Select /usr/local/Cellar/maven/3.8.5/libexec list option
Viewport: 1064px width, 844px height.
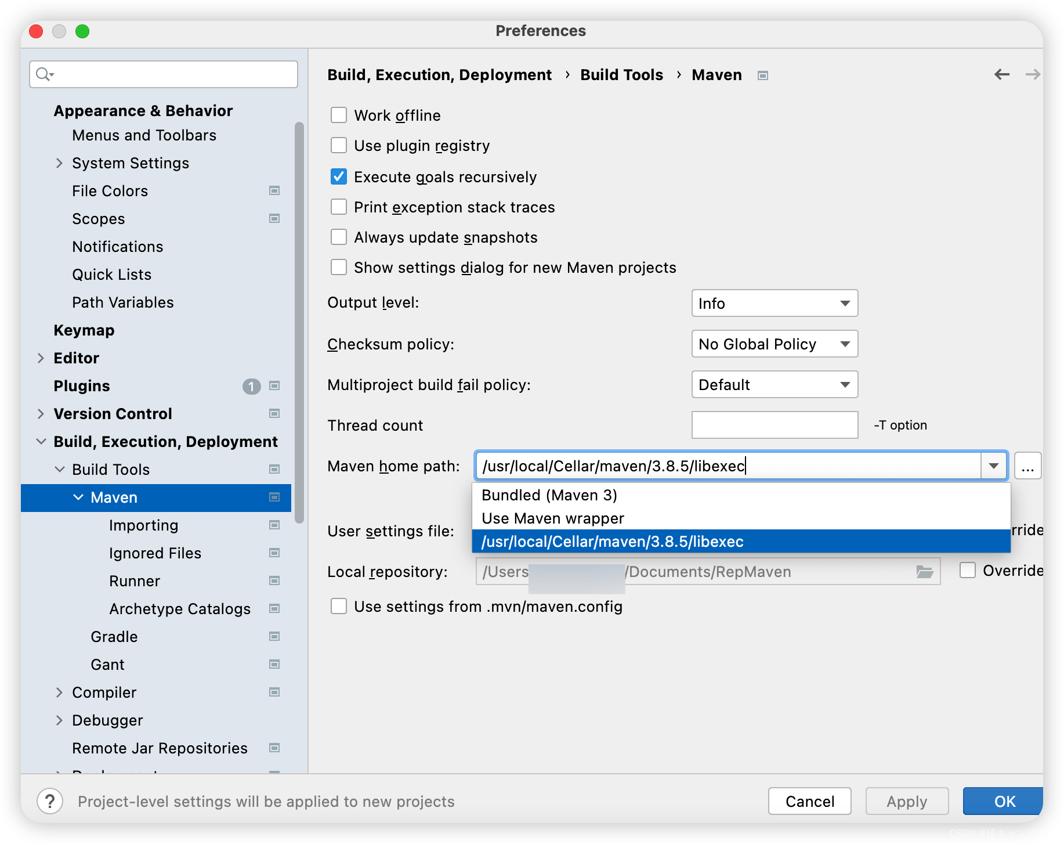(x=741, y=542)
